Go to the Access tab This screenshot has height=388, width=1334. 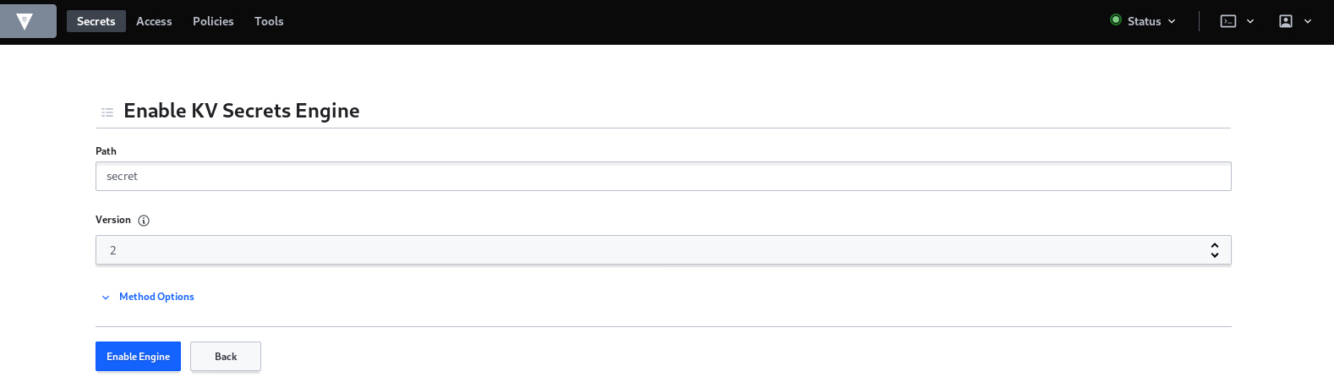(154, 21)
